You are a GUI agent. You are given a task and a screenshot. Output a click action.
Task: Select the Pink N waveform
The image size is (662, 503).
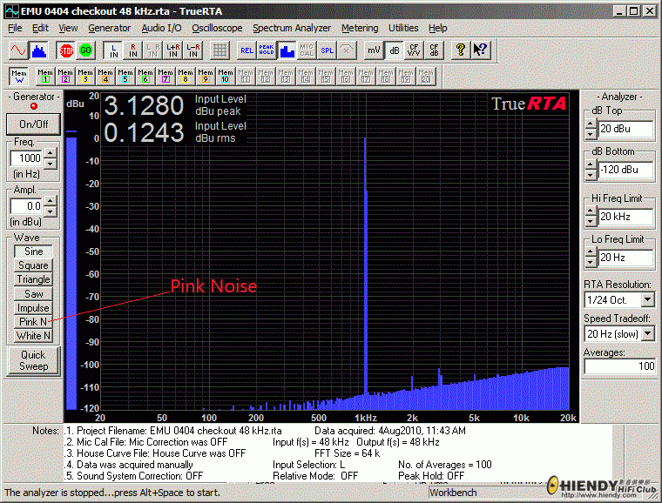[x=33, y=322]
